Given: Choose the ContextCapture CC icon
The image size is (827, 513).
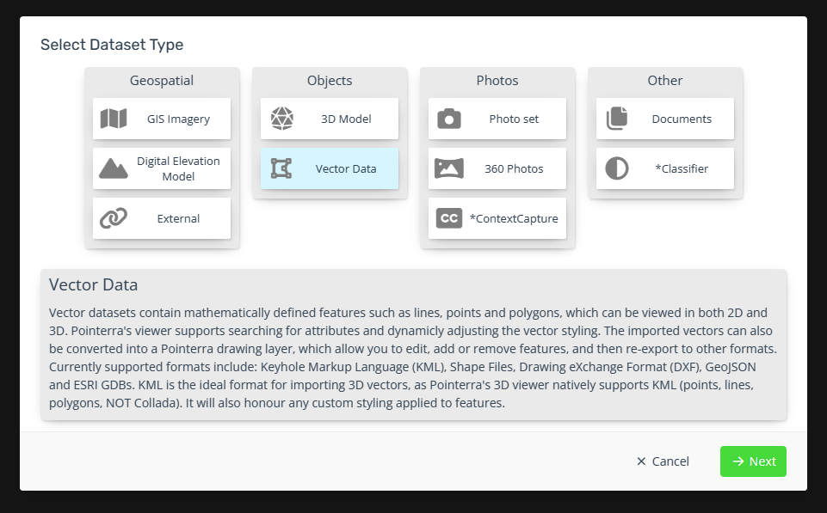Looking at the screenshot, I should tap(449, 218).
